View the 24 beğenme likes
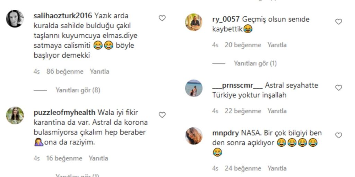Screen dimensions: 355x177 [243, 168]
